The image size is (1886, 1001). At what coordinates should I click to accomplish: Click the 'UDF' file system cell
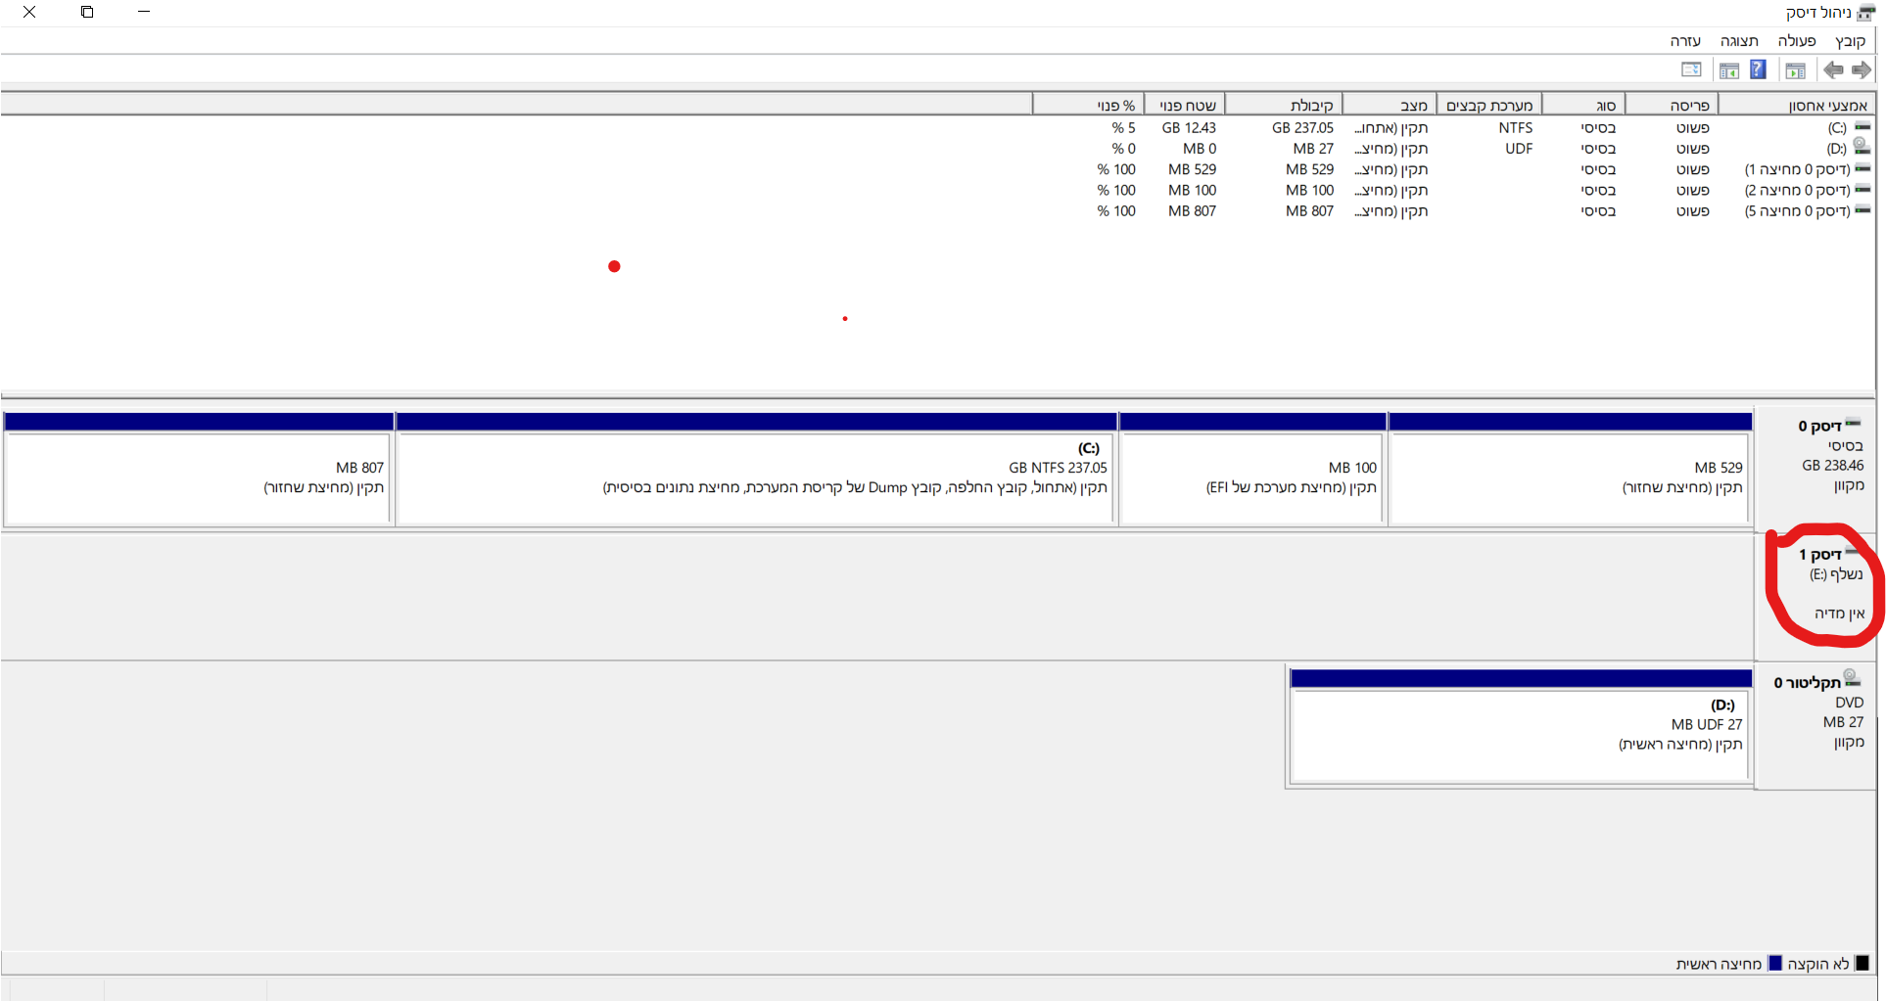point(1519,149)
